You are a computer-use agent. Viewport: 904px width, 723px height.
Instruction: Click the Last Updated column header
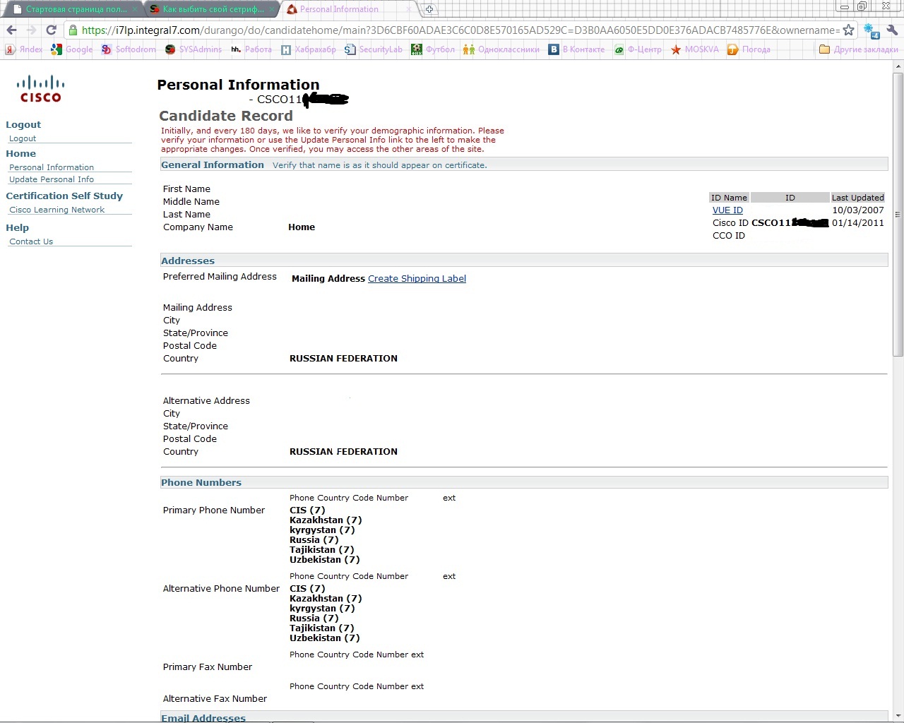coord(858,198)
